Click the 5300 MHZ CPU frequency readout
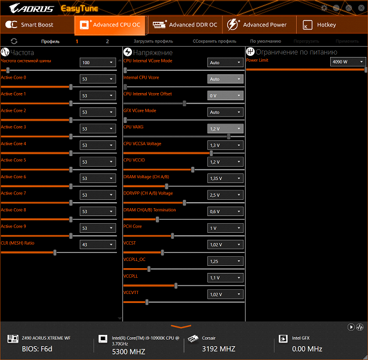This screenshot has width=368, height=360. [128, 352]
